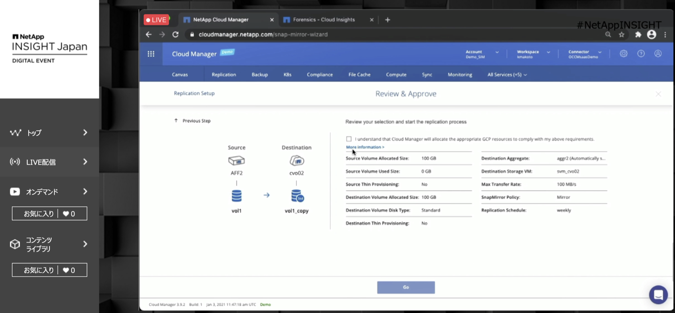Click the Demo label in the footer
The height and width of the screenshot is (313, 675).
tap(265, 305)
